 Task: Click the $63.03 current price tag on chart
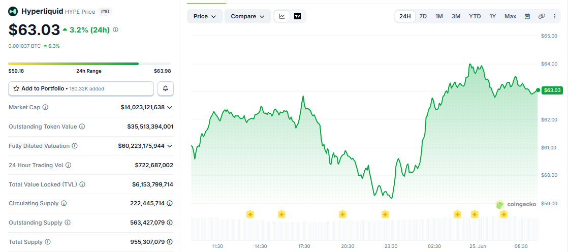click(552, 90)
